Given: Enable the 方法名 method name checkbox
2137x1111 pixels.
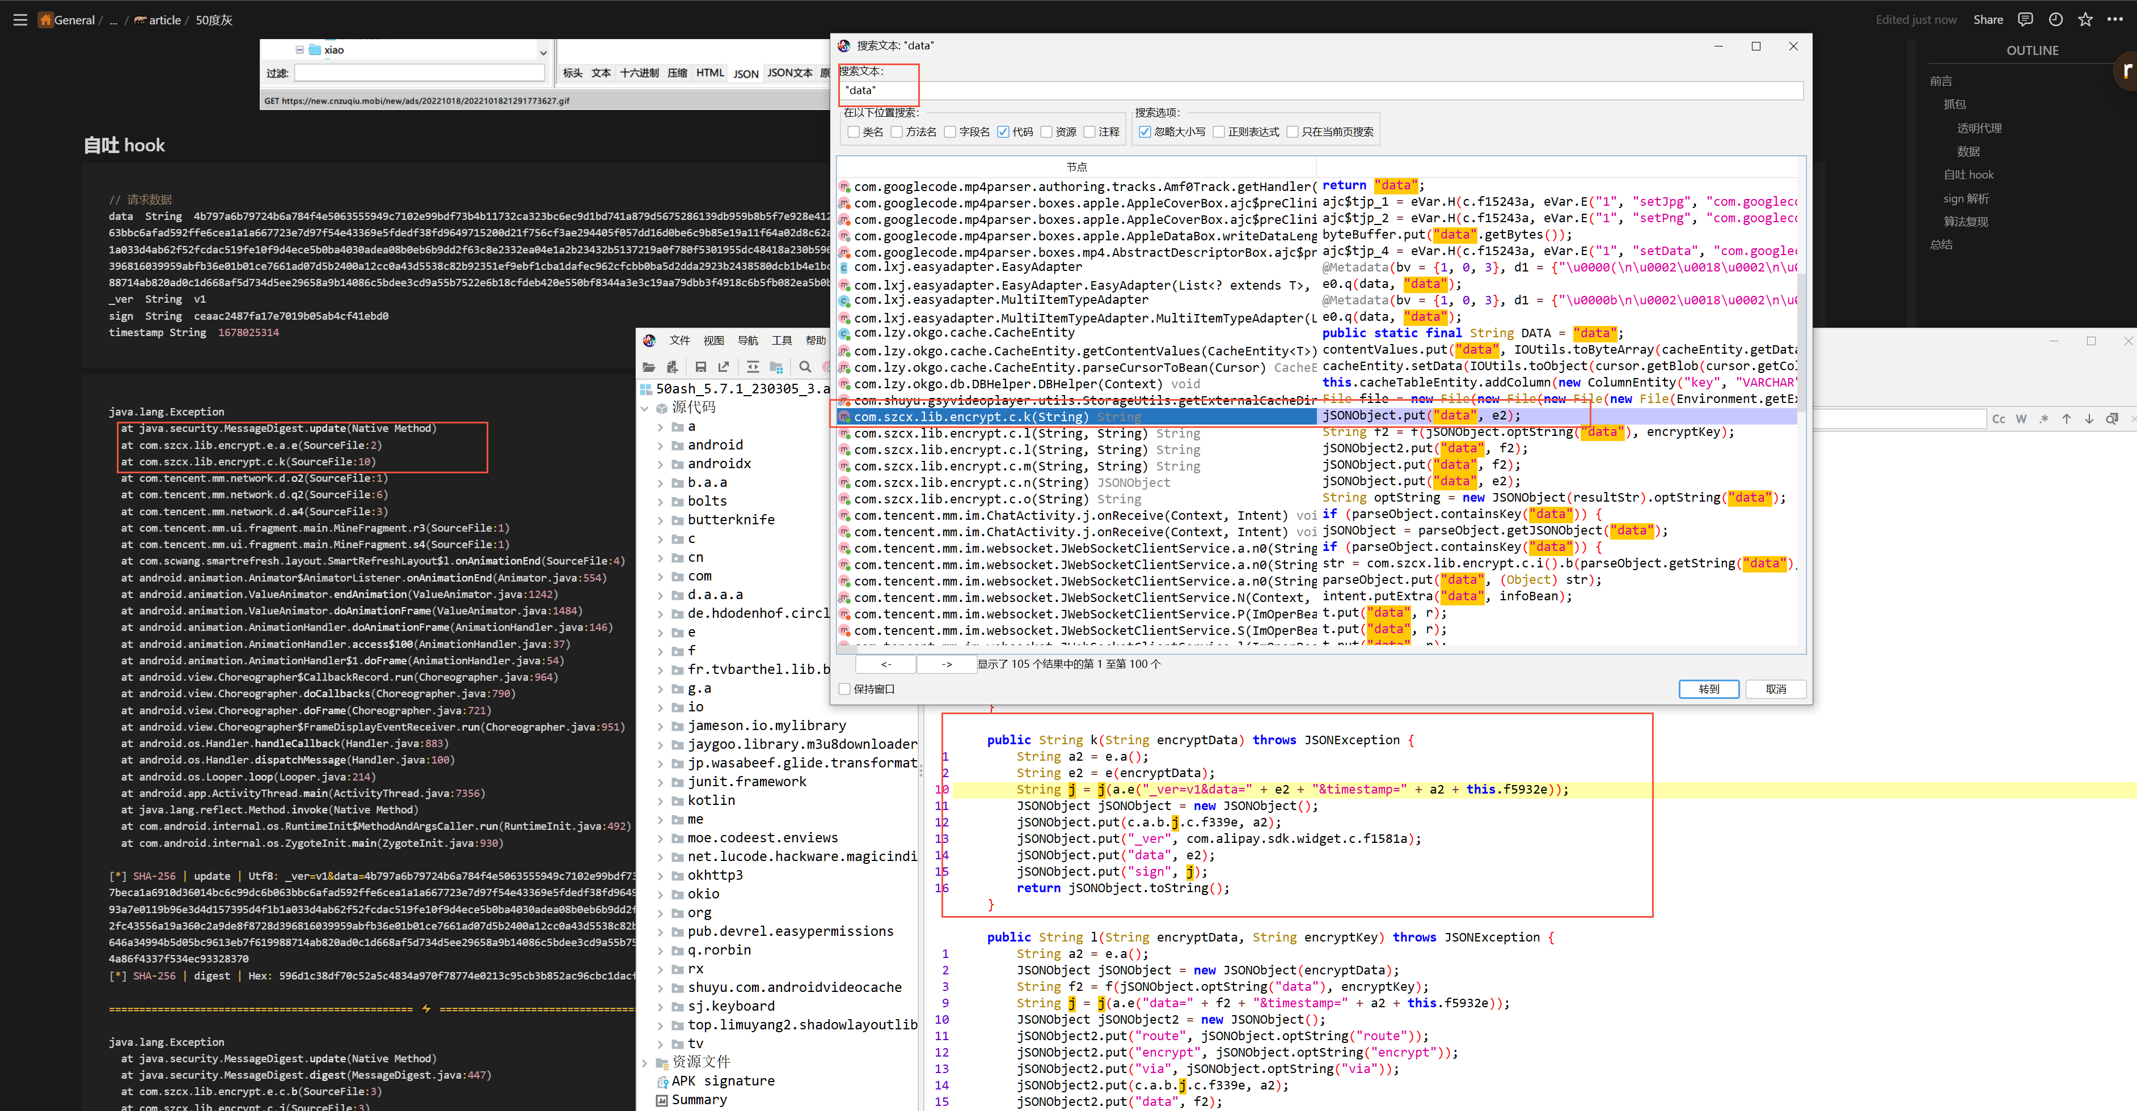Looking at the screenshot, I should point(896,132).
